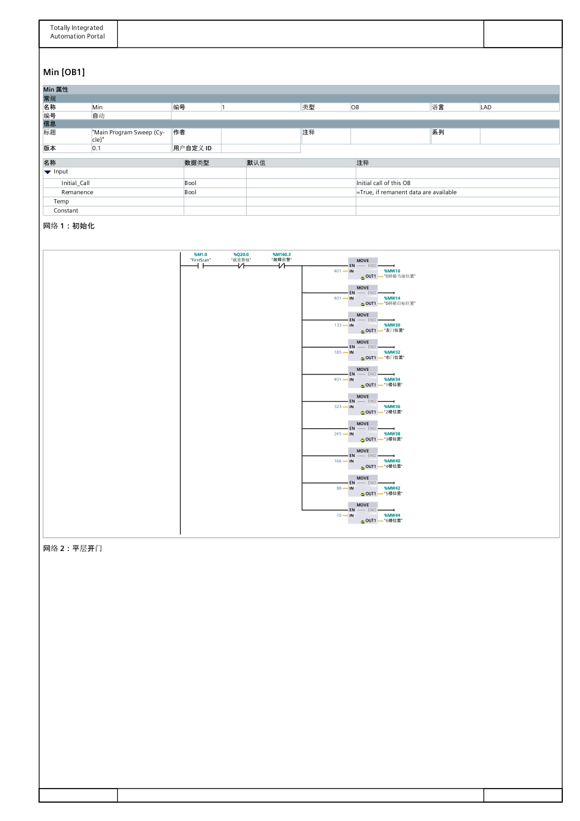Click the %MW42 operand address
The width and height of the screenshot is (580, 821).
(x=392, y=488)
